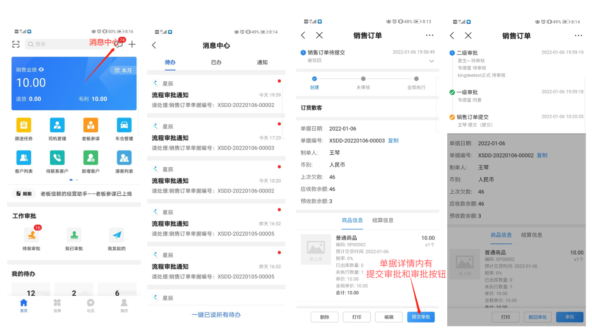This screenshot has height=332, width=592.
Task: Click the 创建 progress step marker
Action: (315, 79)
